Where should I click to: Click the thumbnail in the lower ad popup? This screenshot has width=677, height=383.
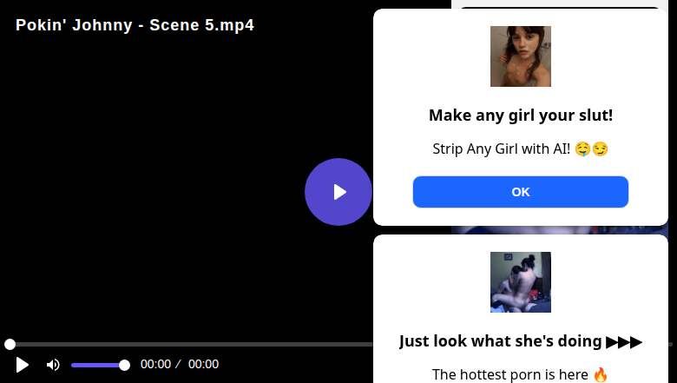[521, 282]
